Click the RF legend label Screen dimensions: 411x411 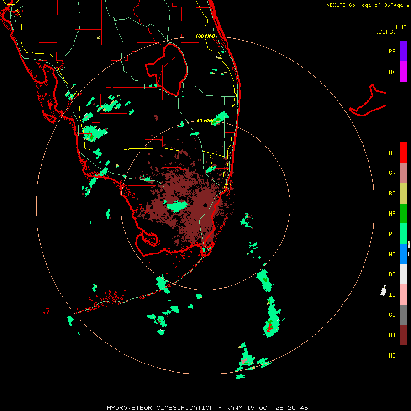tap(392, 52)
